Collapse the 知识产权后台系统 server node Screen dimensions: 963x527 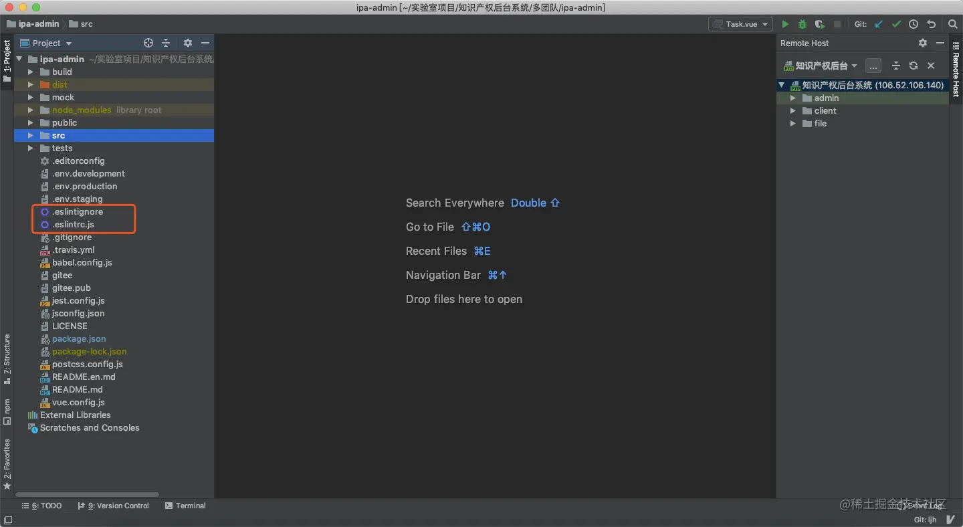click(782, 85)
